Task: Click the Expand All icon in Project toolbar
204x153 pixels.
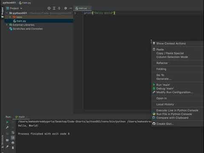Action: pos(54,8)
